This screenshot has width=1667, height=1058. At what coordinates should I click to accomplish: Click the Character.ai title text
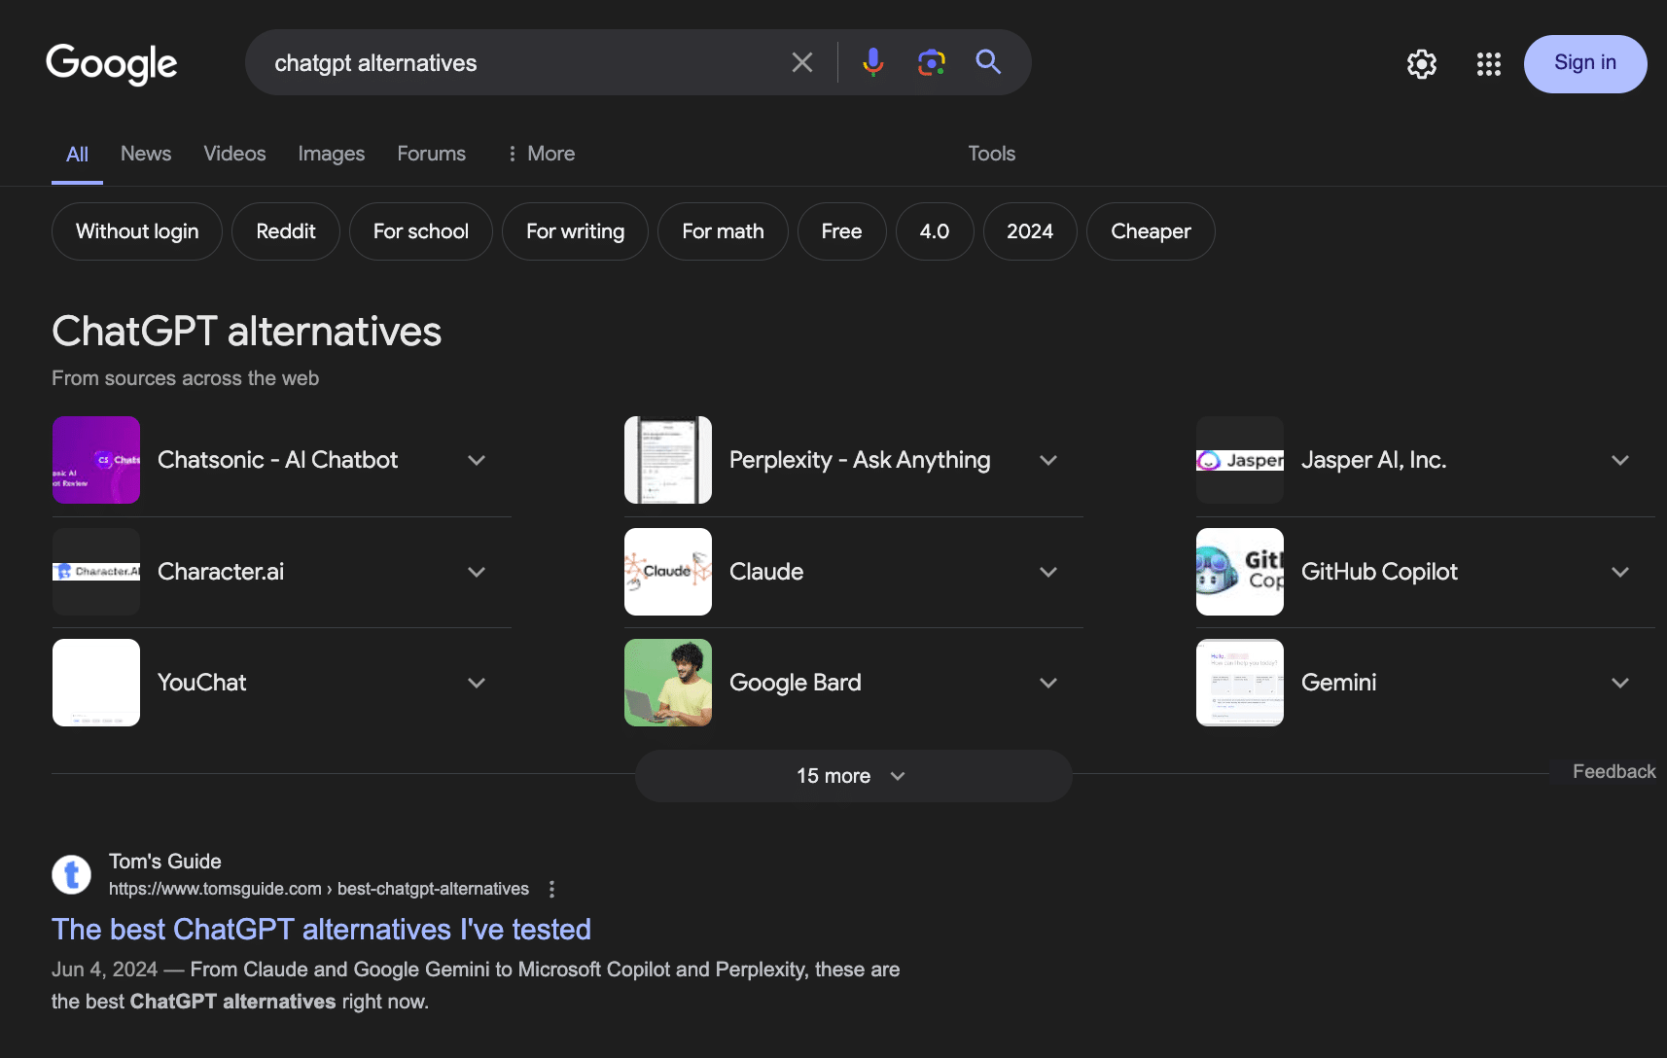click(x=221, y=572)
